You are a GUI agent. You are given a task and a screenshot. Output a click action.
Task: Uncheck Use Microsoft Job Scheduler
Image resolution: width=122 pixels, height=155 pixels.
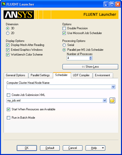[x=64, y=33]
